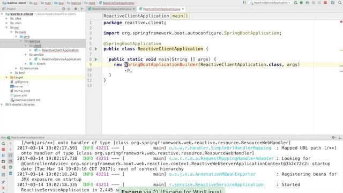Select ReactiveClientApplication in project tree

60,50
